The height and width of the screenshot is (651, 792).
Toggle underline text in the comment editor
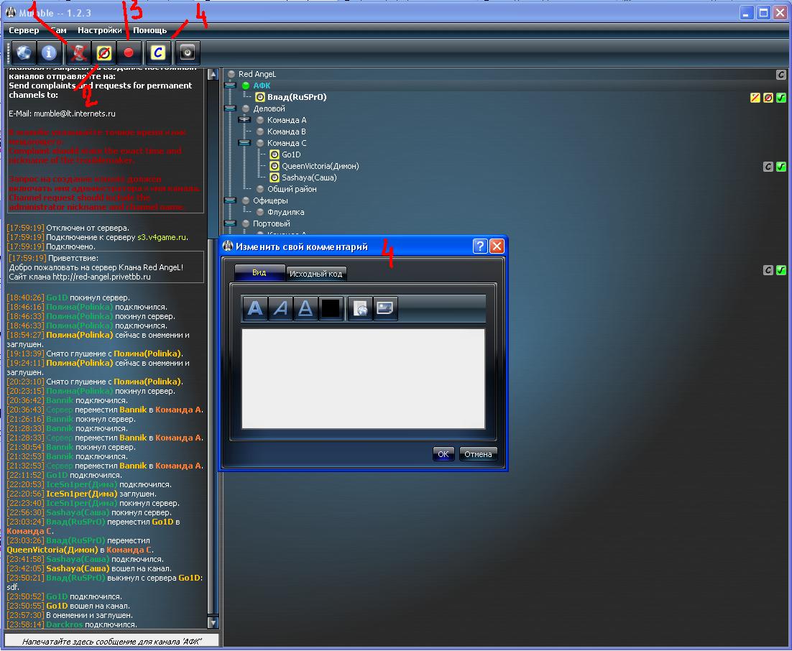coord(305,308)
